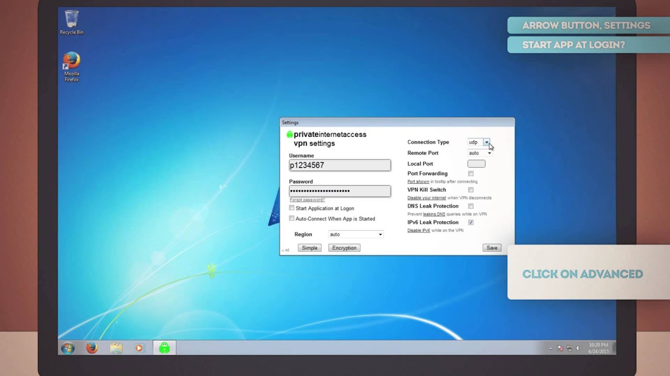This screenshot has width=670, height=376.
Task: Open the Recycle Bin desktop icon
Action: click(72, 22)
